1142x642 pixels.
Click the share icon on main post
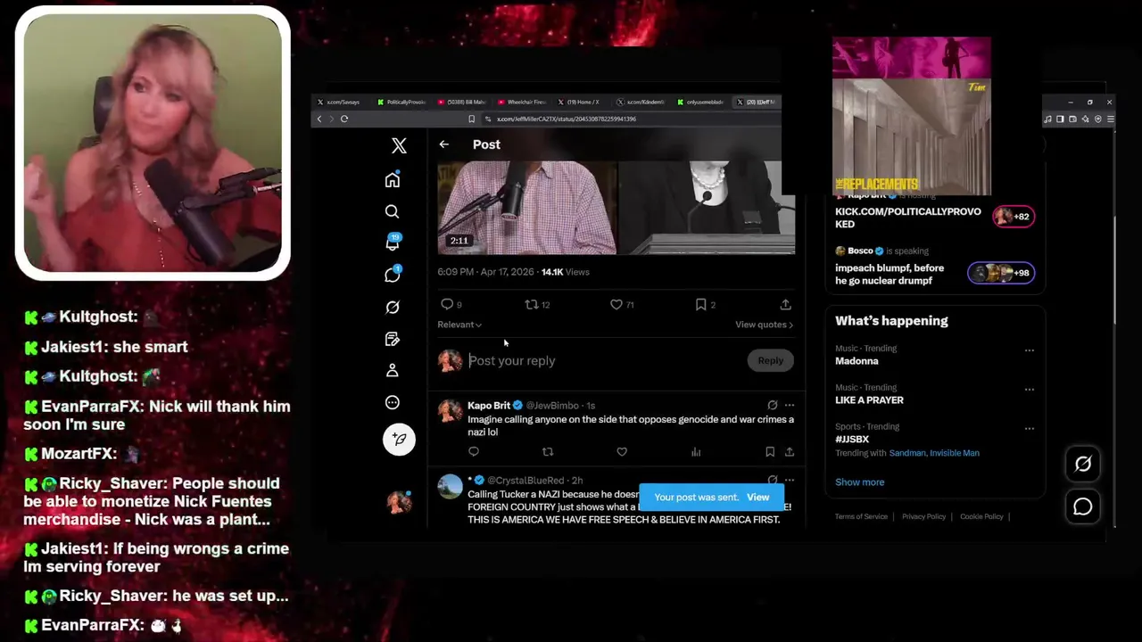[x=785, y=304]
